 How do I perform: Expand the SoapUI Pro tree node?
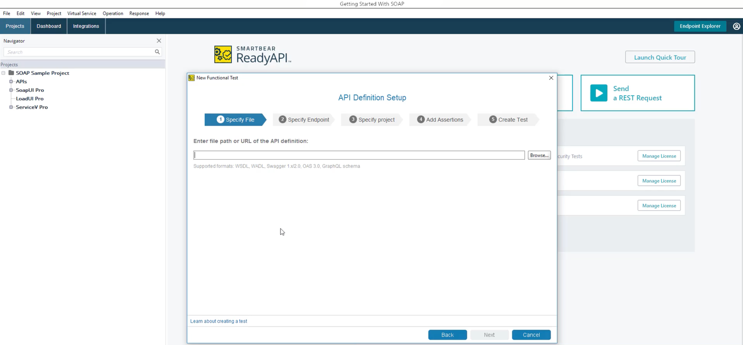[11, 90]
